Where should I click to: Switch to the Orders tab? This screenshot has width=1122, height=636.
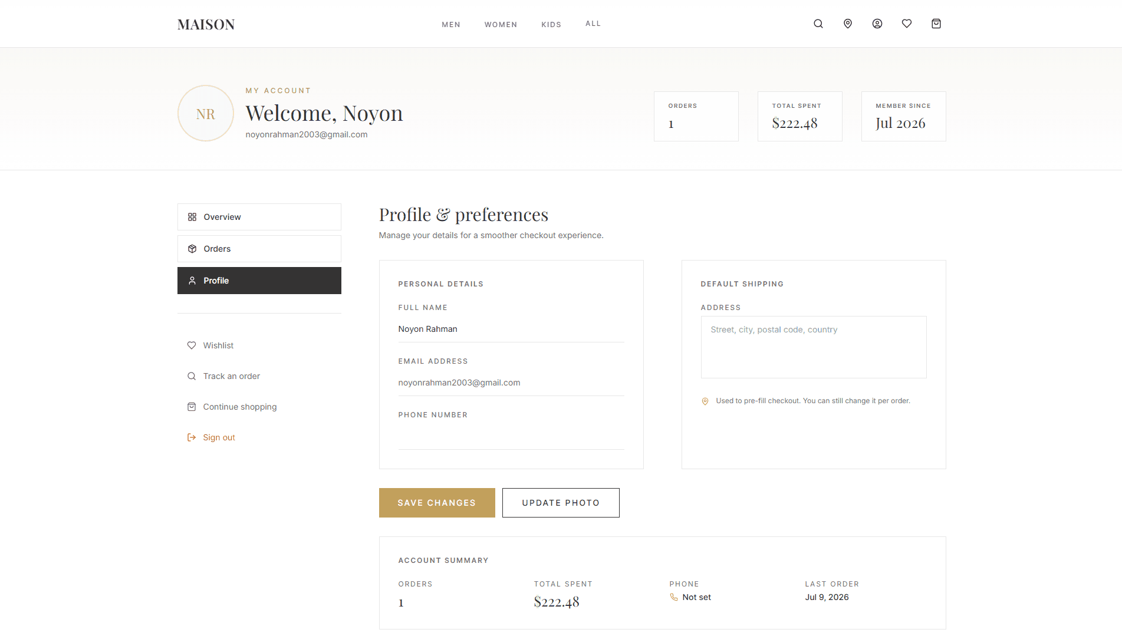259,249
